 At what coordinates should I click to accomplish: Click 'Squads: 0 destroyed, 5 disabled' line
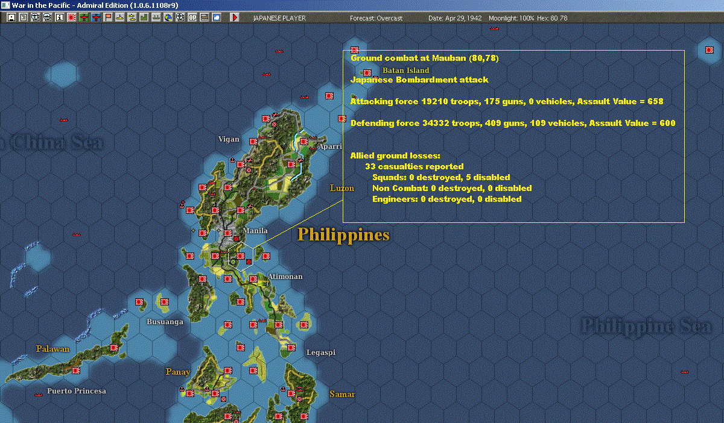441,177
